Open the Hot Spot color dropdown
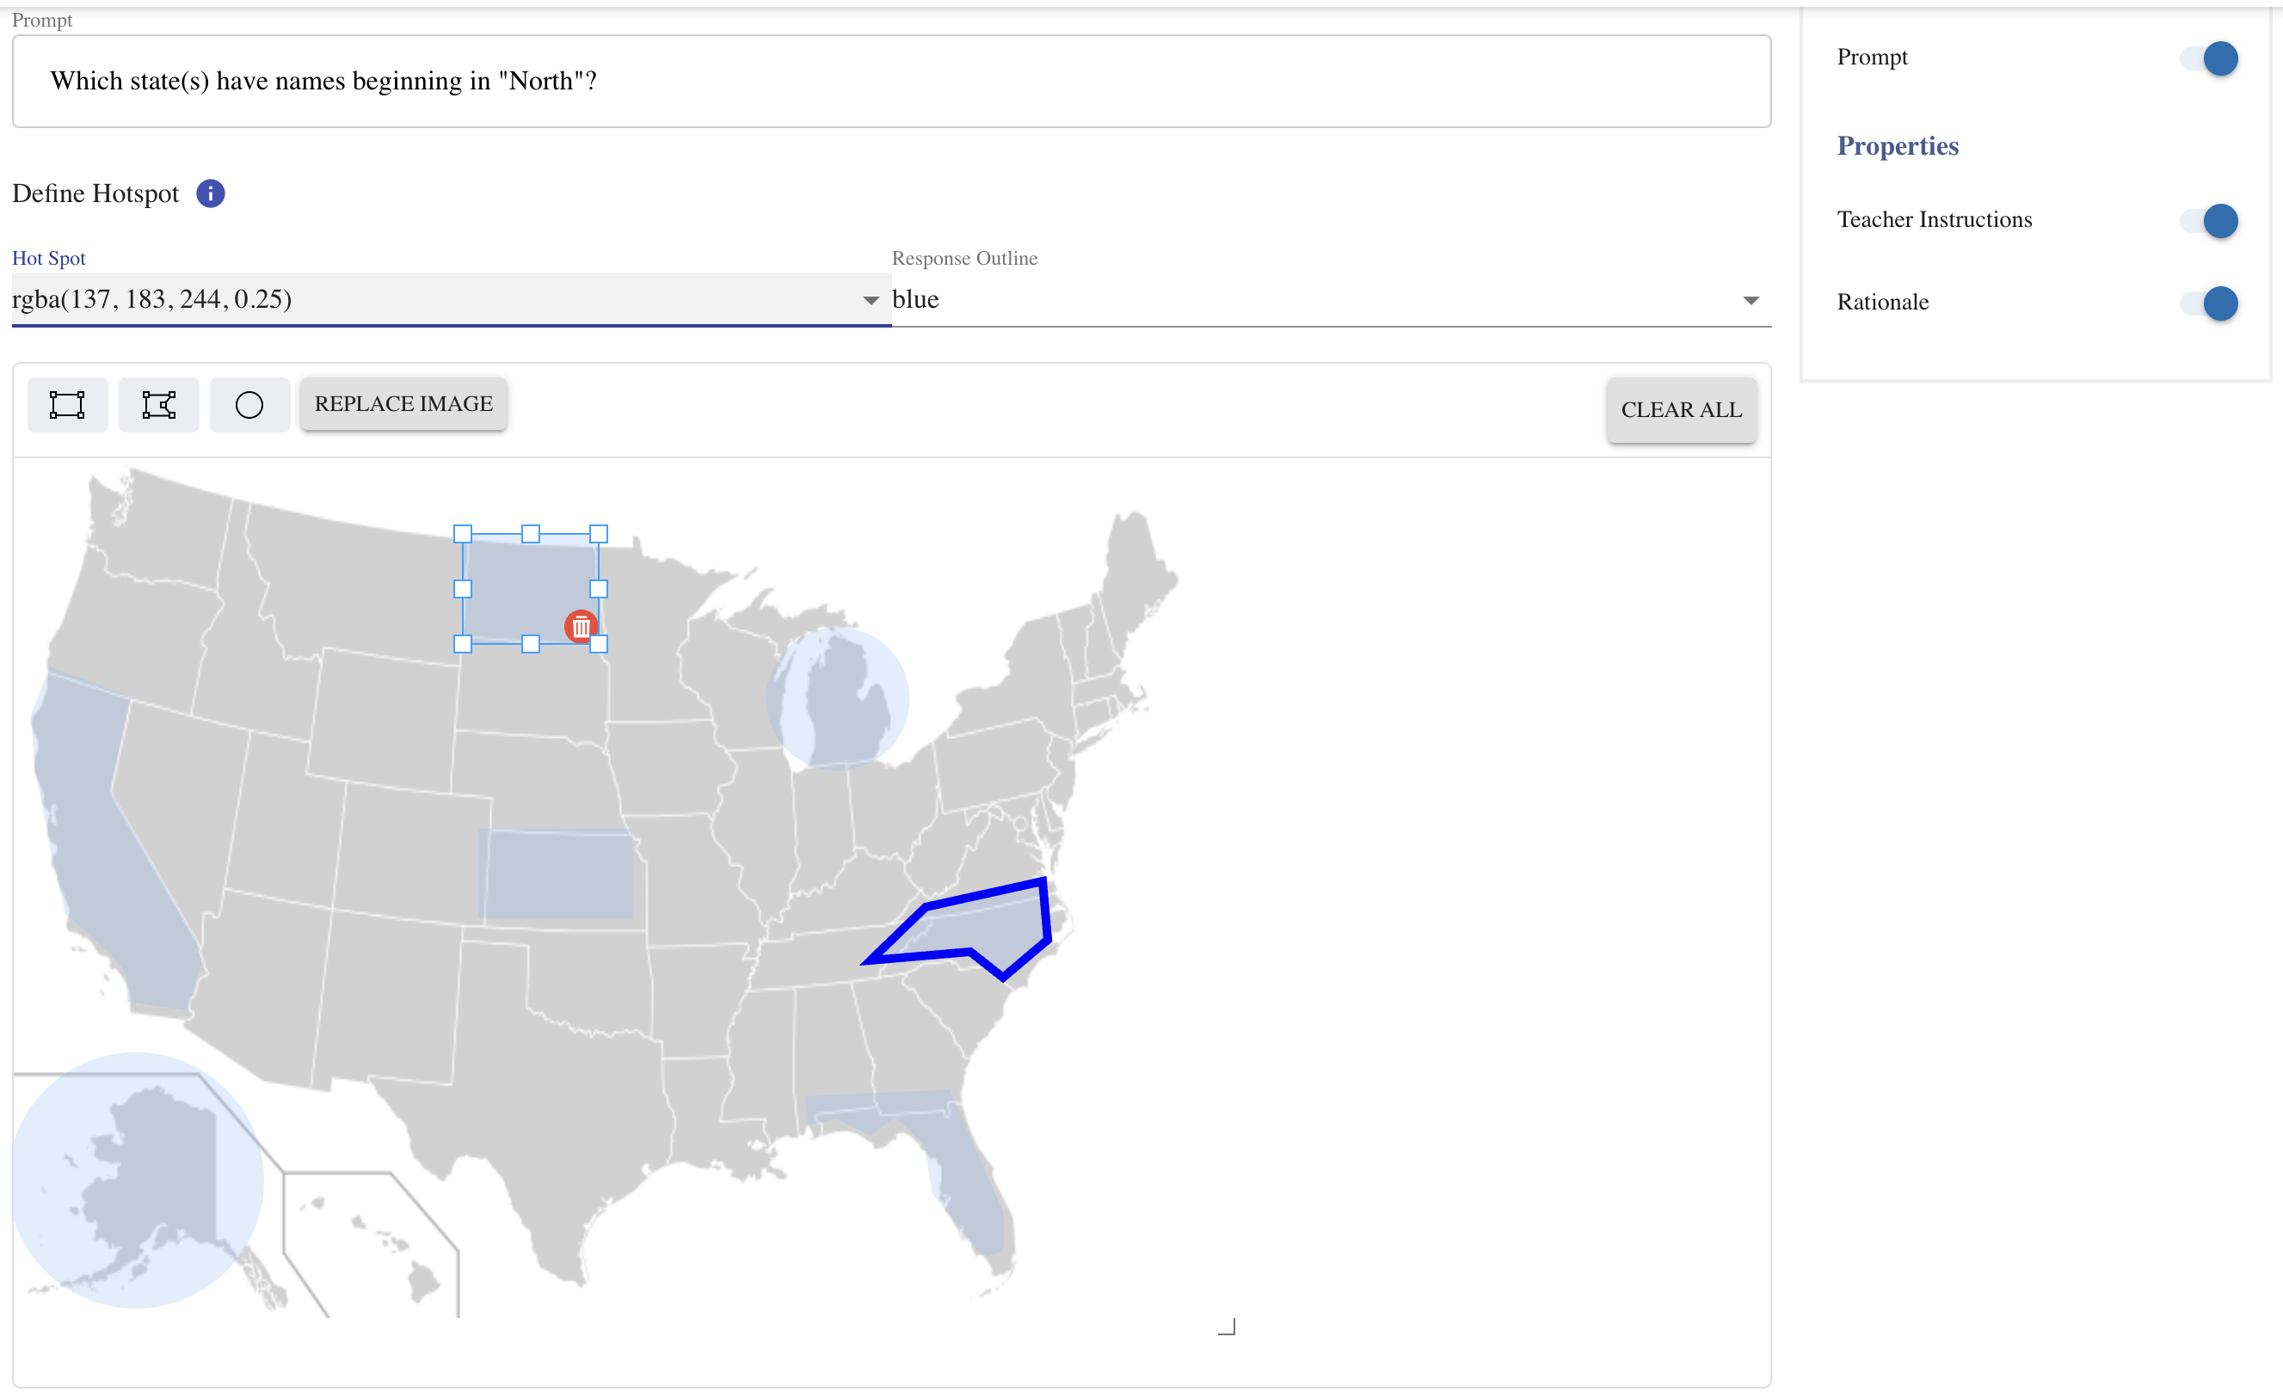The width and height of the screenshot is (2283, 1398). pos(450,300)
